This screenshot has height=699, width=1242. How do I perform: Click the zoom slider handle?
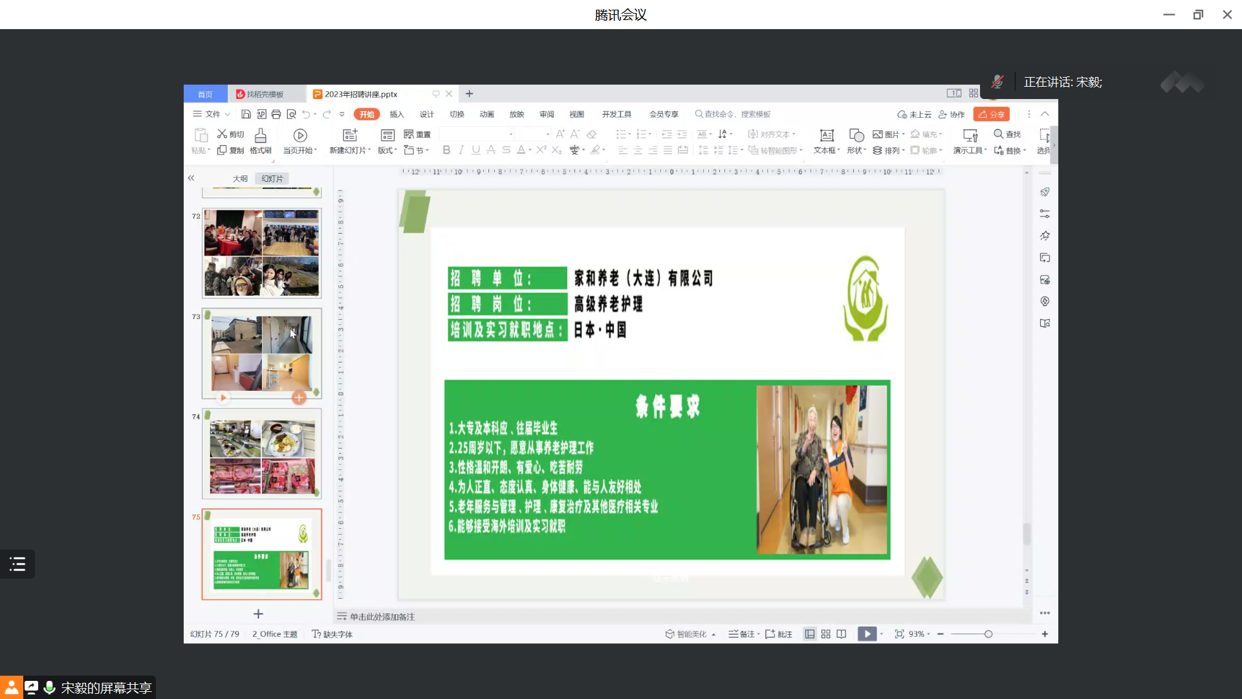tap(988, 634)
